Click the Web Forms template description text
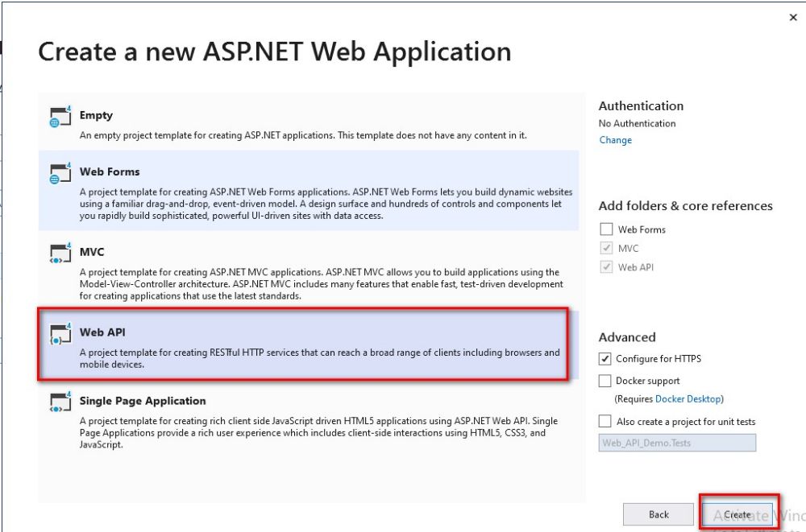The height and width of the screenshot is (532, 806). [x=326, y=204]
